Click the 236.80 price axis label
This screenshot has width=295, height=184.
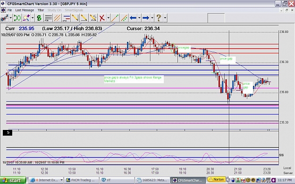tap(284, 32)
